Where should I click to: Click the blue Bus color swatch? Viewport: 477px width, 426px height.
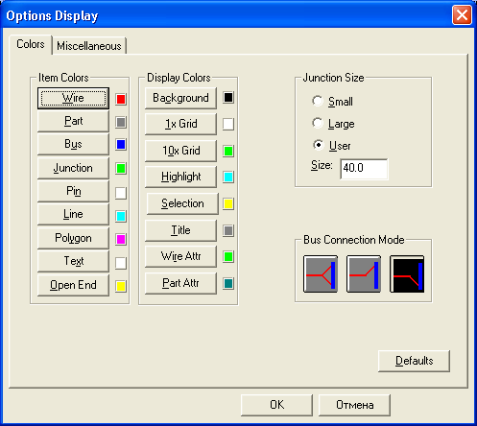[121, 144]
